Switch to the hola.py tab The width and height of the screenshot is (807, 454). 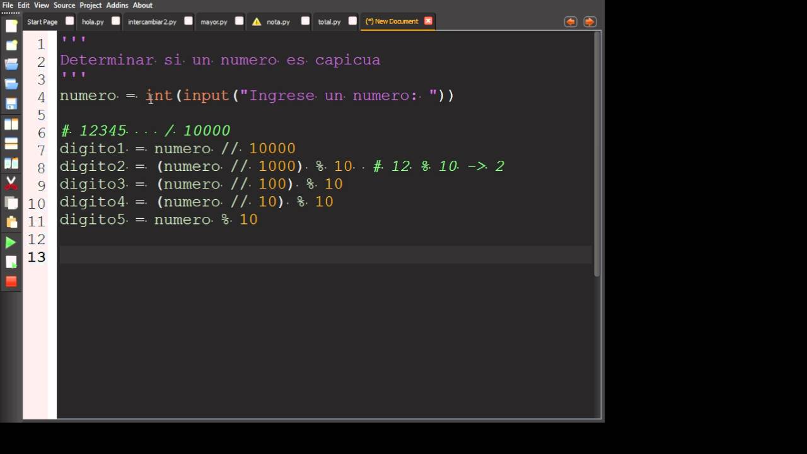point(93,21)
